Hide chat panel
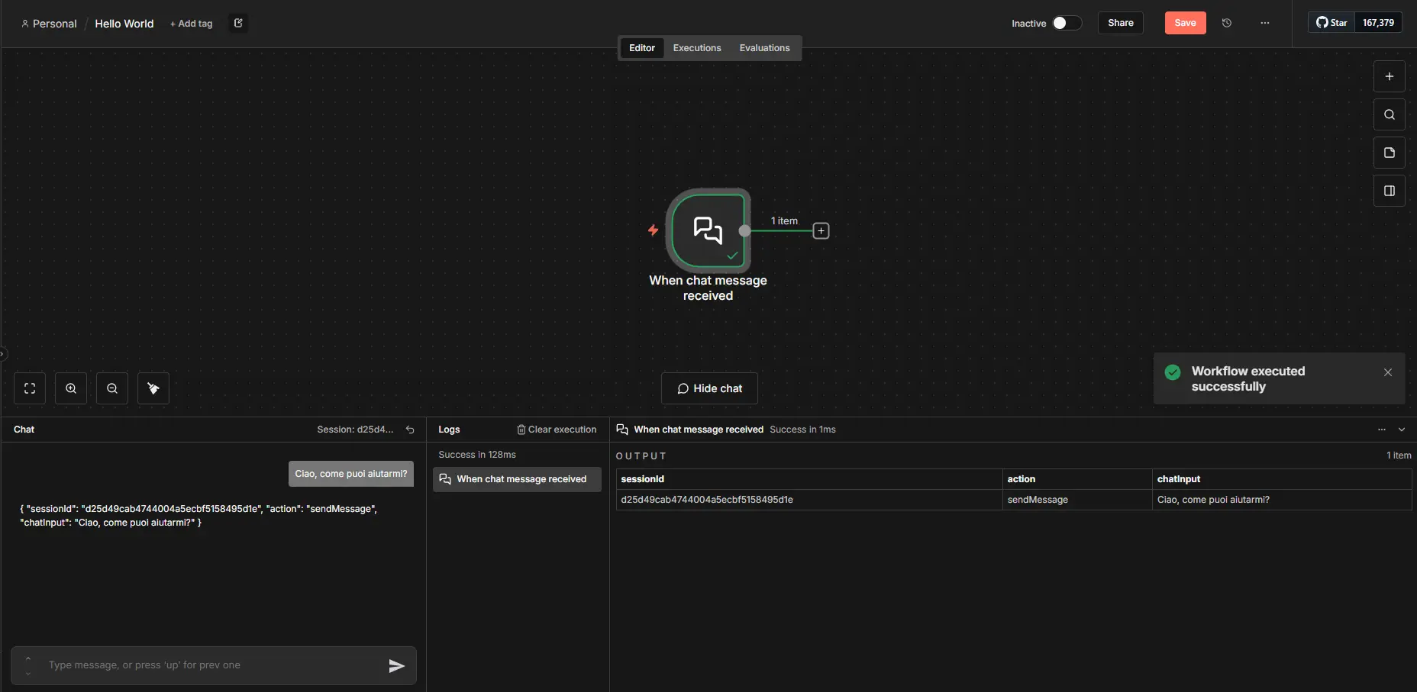Screen dimensions: 1417x692 [x=709, y=388]
